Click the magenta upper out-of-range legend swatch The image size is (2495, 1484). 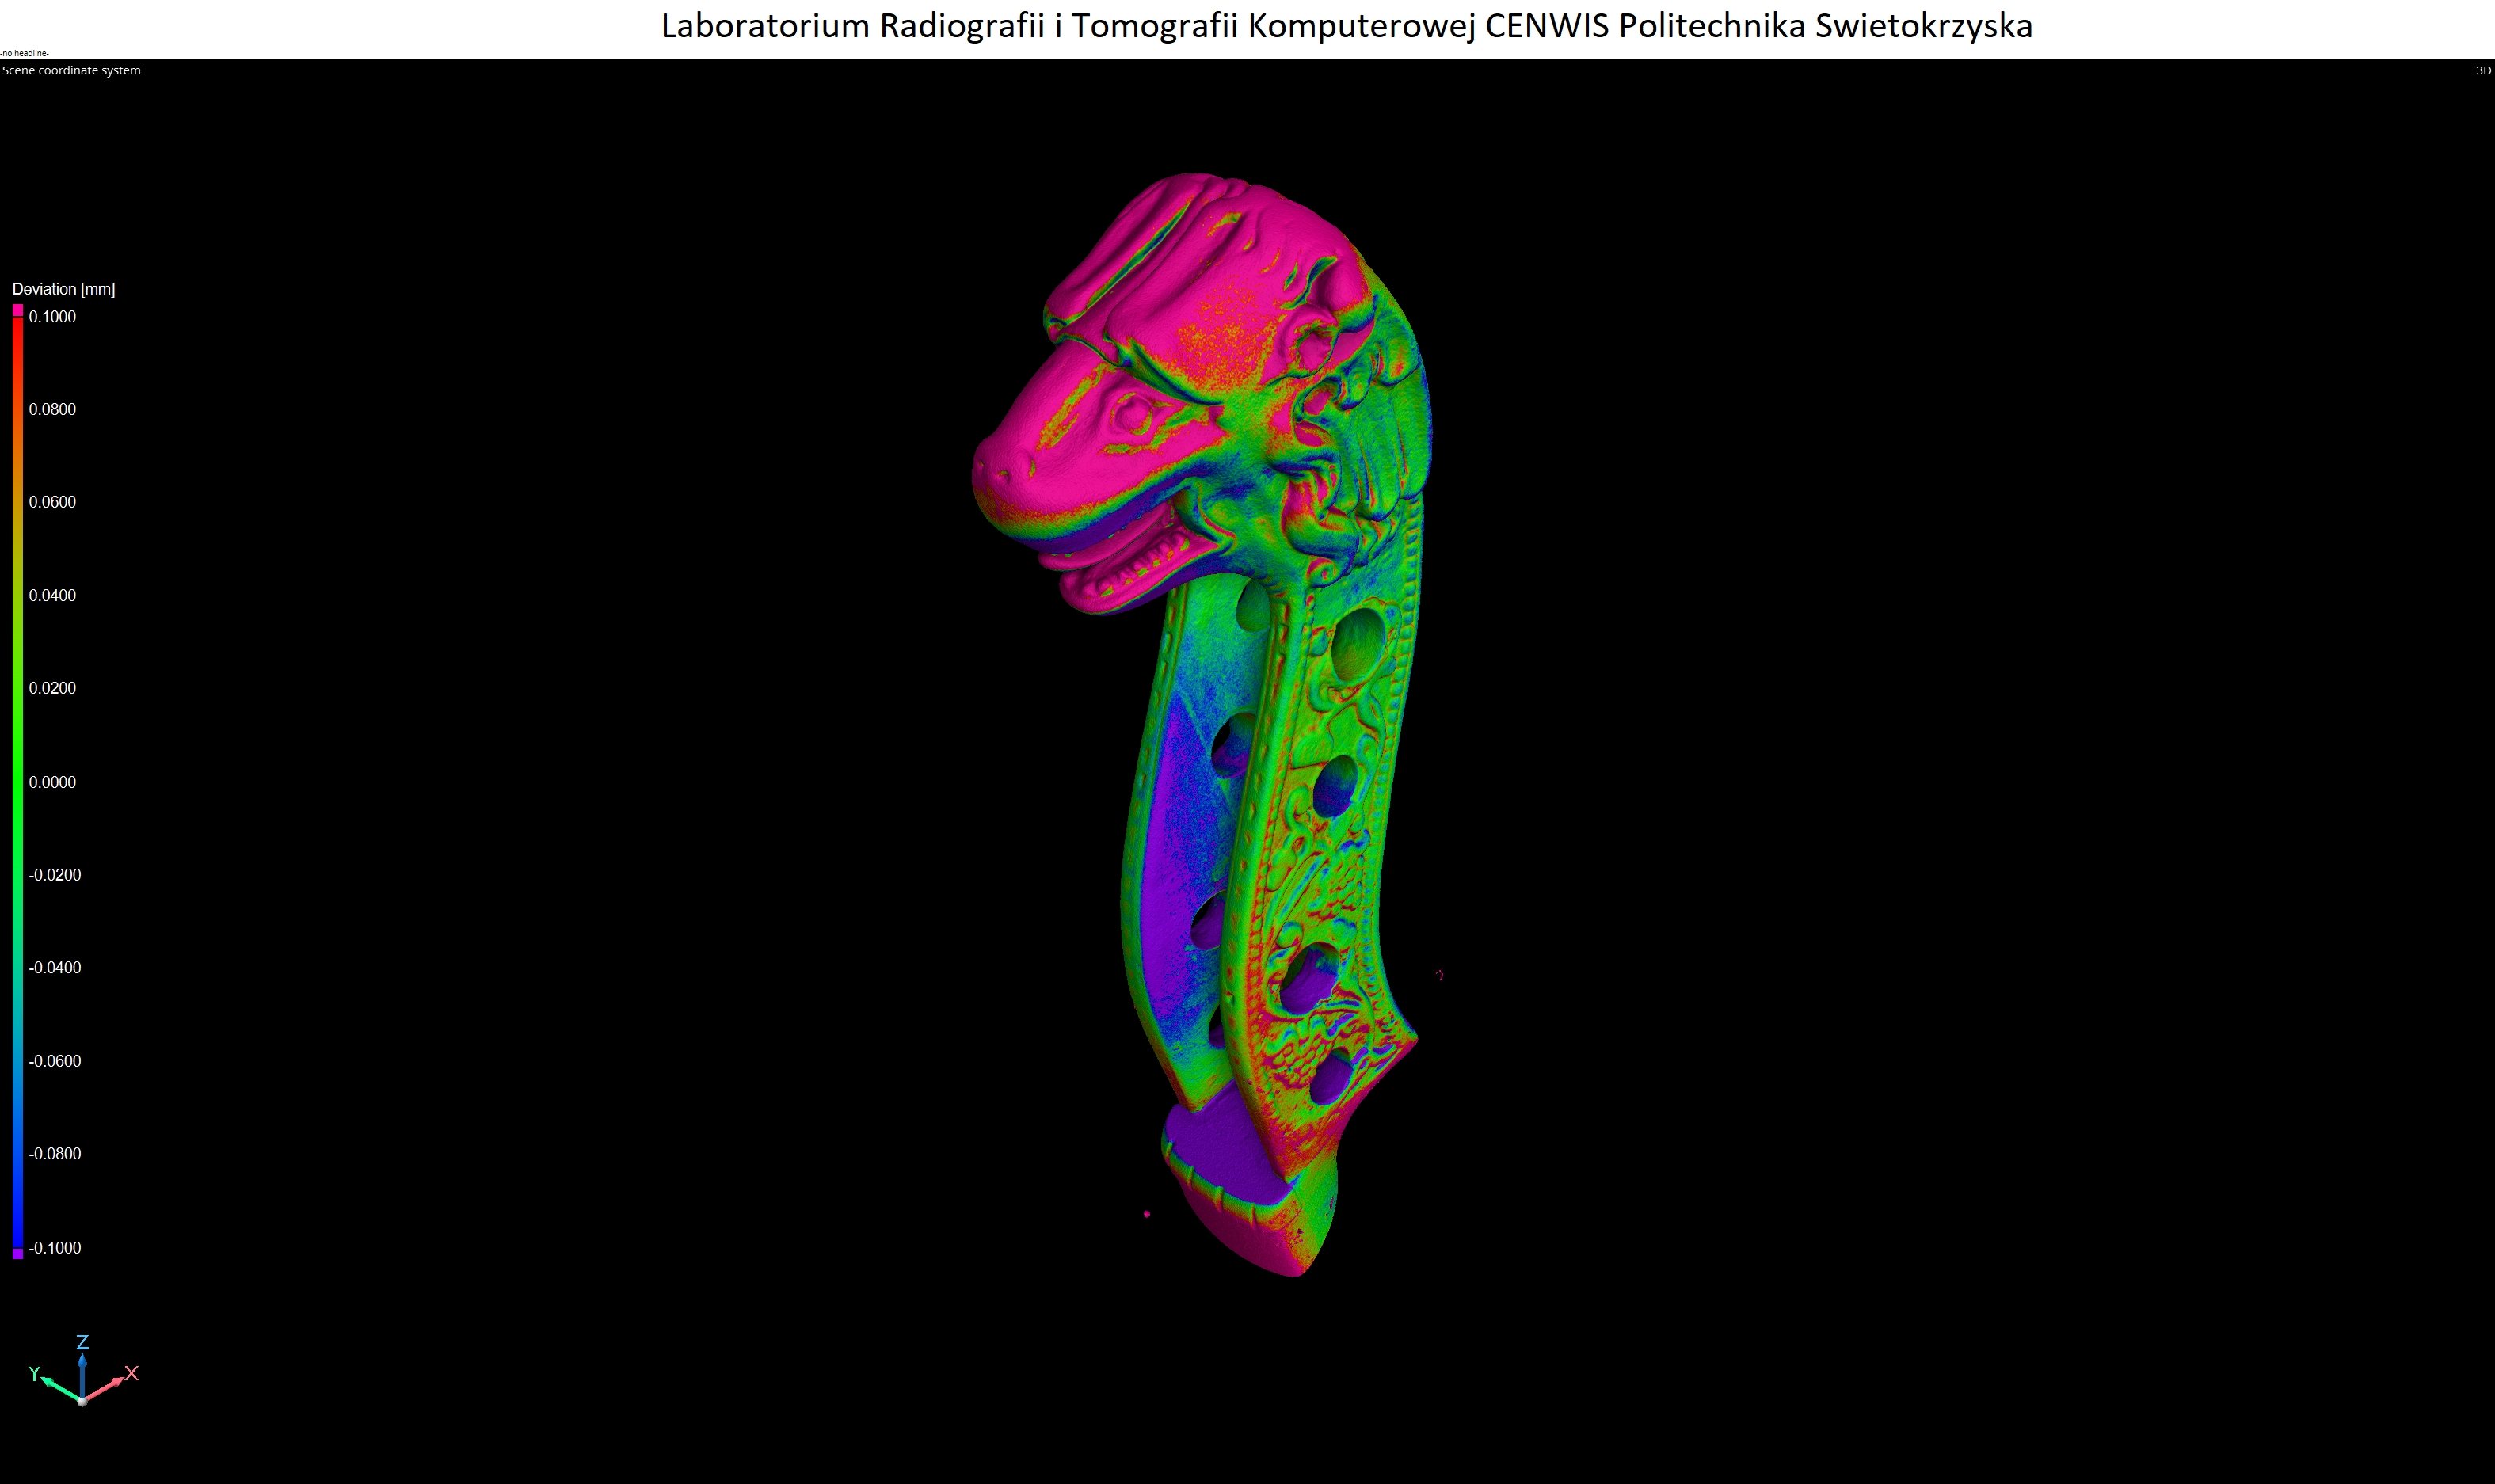(x=17, y=311)
